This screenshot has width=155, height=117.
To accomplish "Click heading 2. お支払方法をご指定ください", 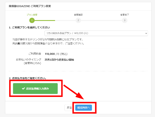I will pyautogui.click(x=28, y=78).
